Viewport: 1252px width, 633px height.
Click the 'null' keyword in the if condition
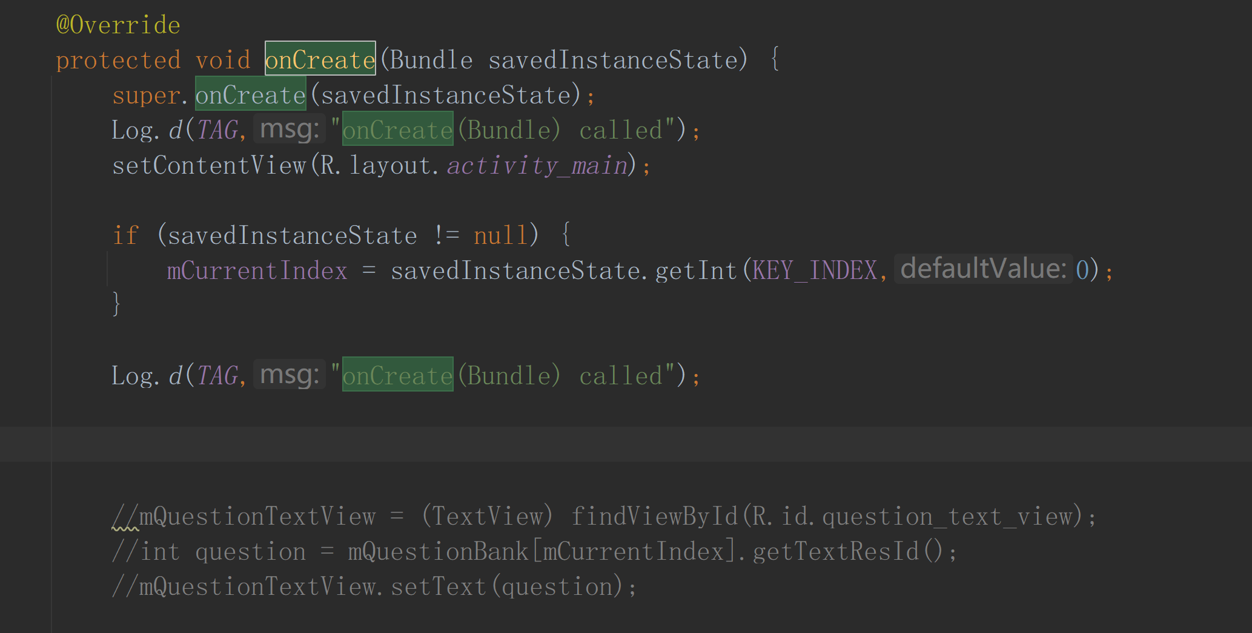[x=501, y=236]
